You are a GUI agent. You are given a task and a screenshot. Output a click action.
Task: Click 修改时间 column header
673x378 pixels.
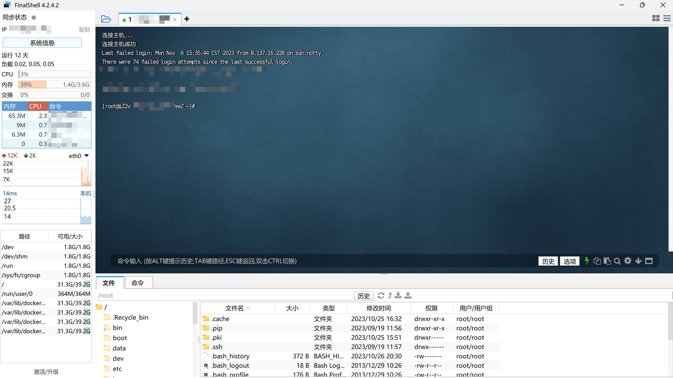[379, 308]
